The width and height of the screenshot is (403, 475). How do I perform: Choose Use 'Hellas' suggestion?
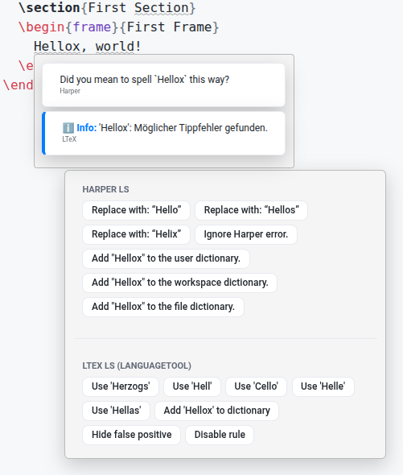tap(117, 411)
